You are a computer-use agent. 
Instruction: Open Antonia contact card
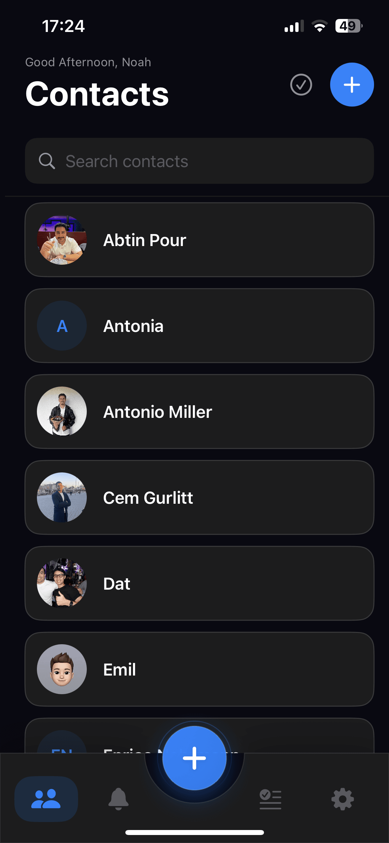coord(199,326)
